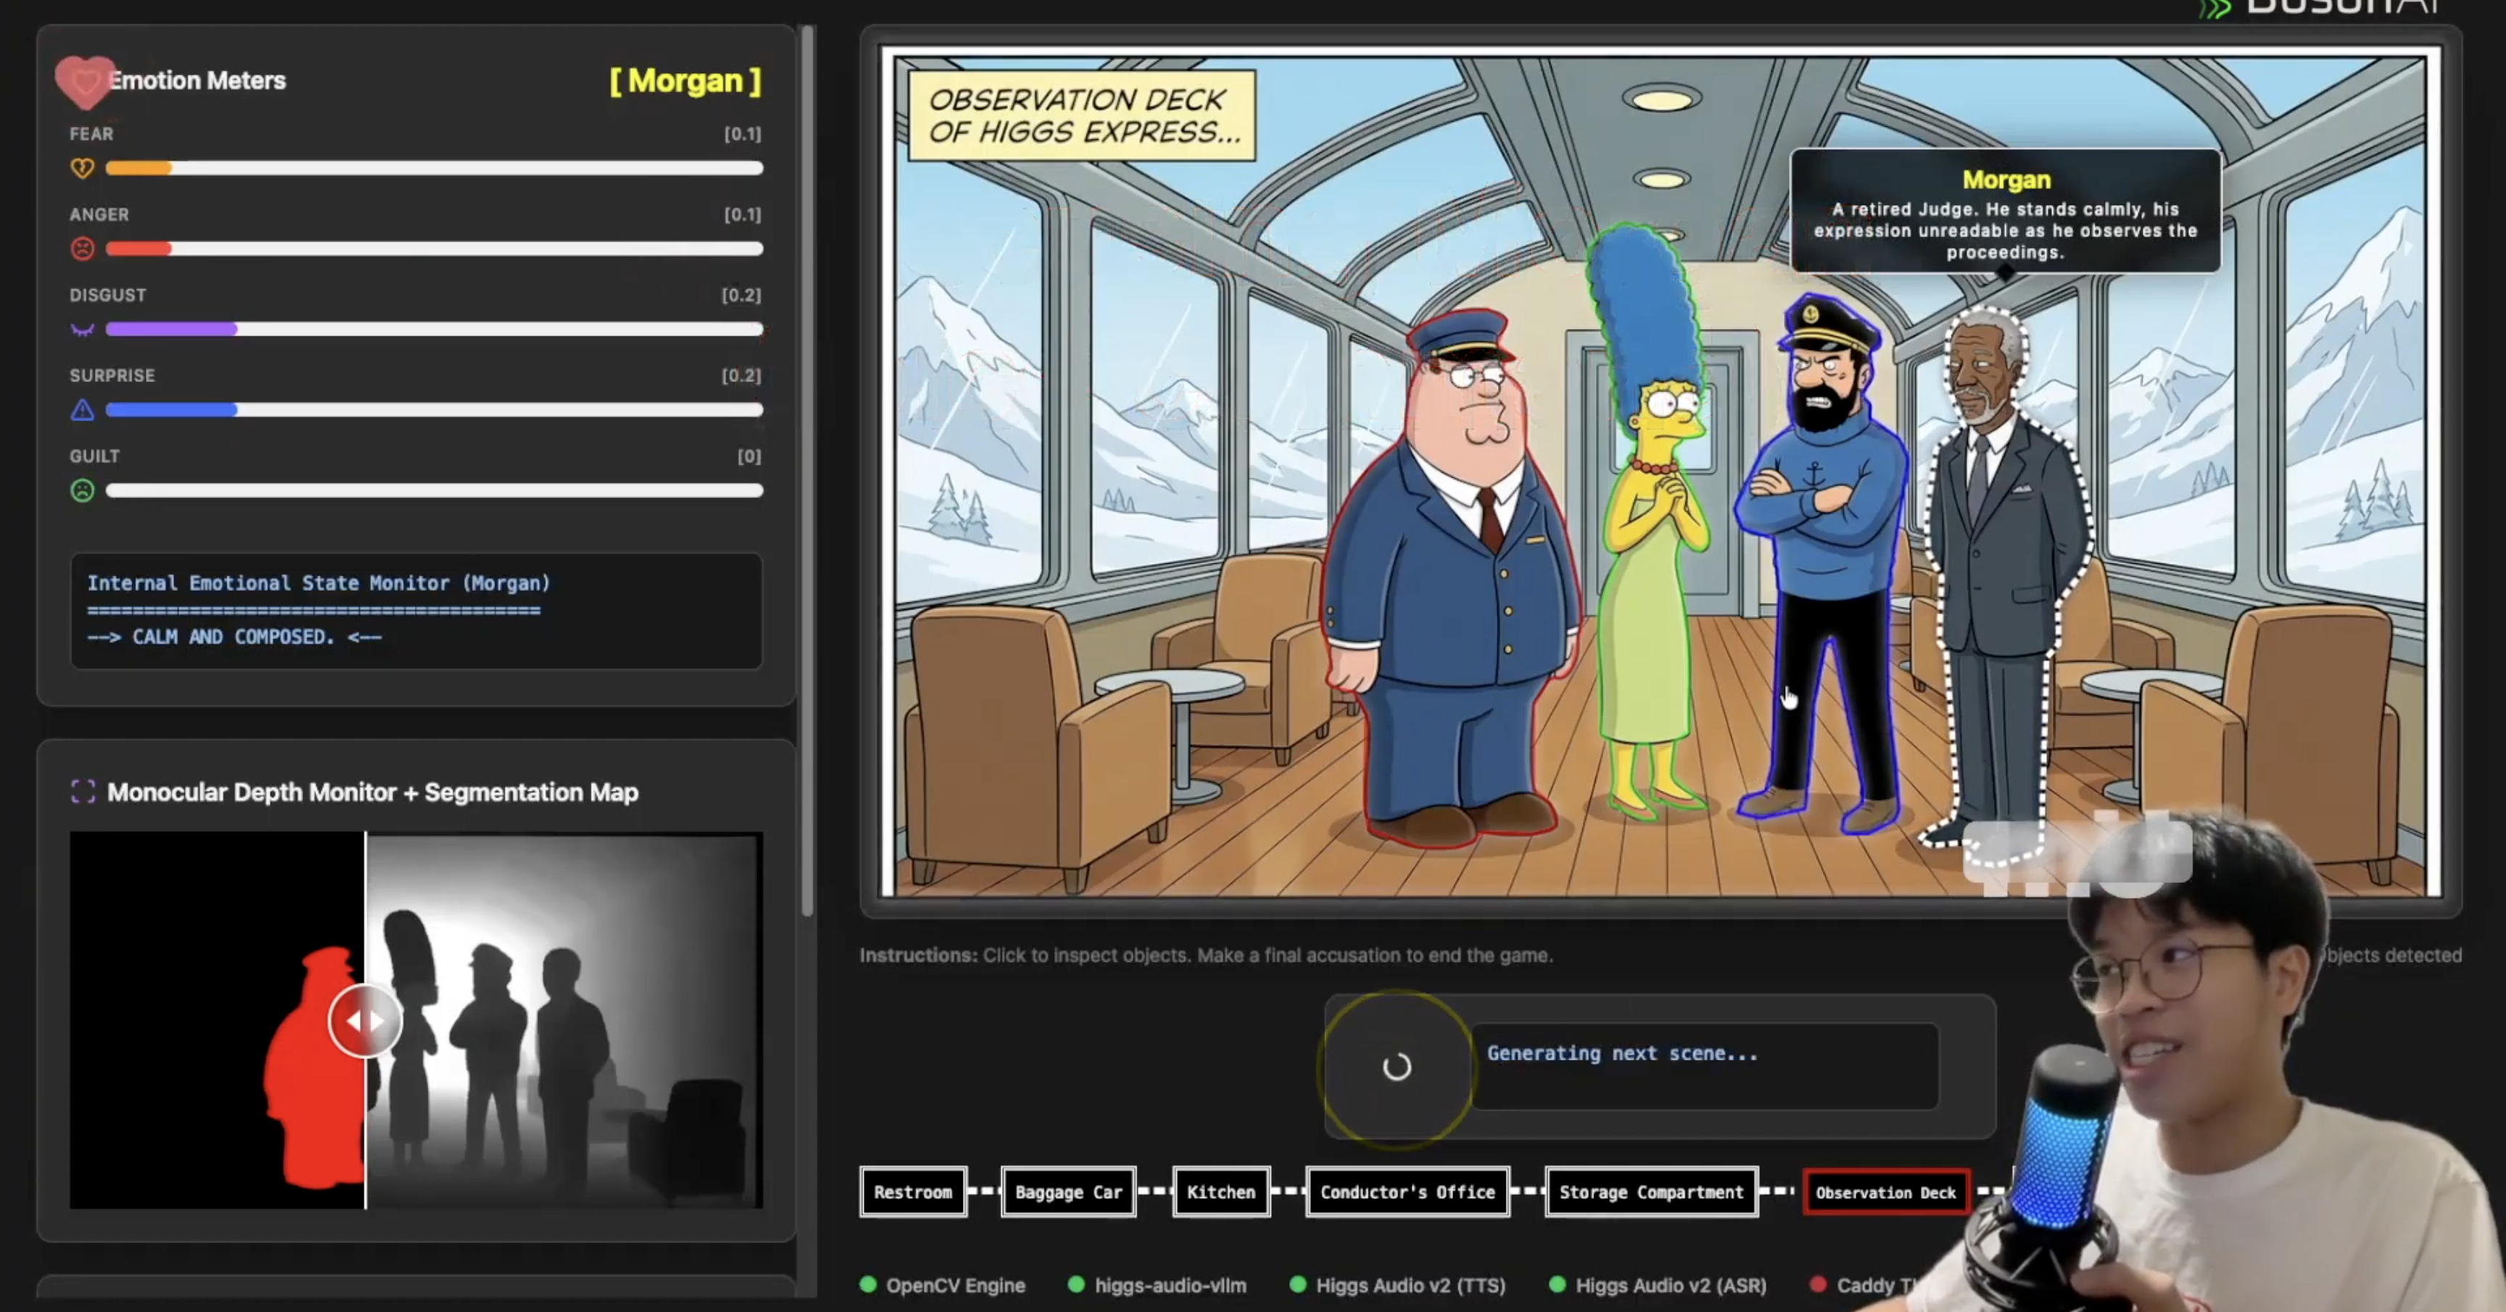Click the spinning loader next to Generating next scene
This screenshot has height=1312, width=2506.
(1396, 1067)
